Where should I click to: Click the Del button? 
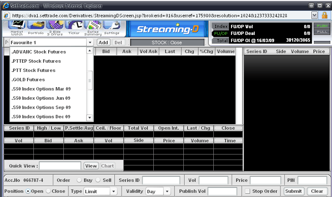(118, 43)
